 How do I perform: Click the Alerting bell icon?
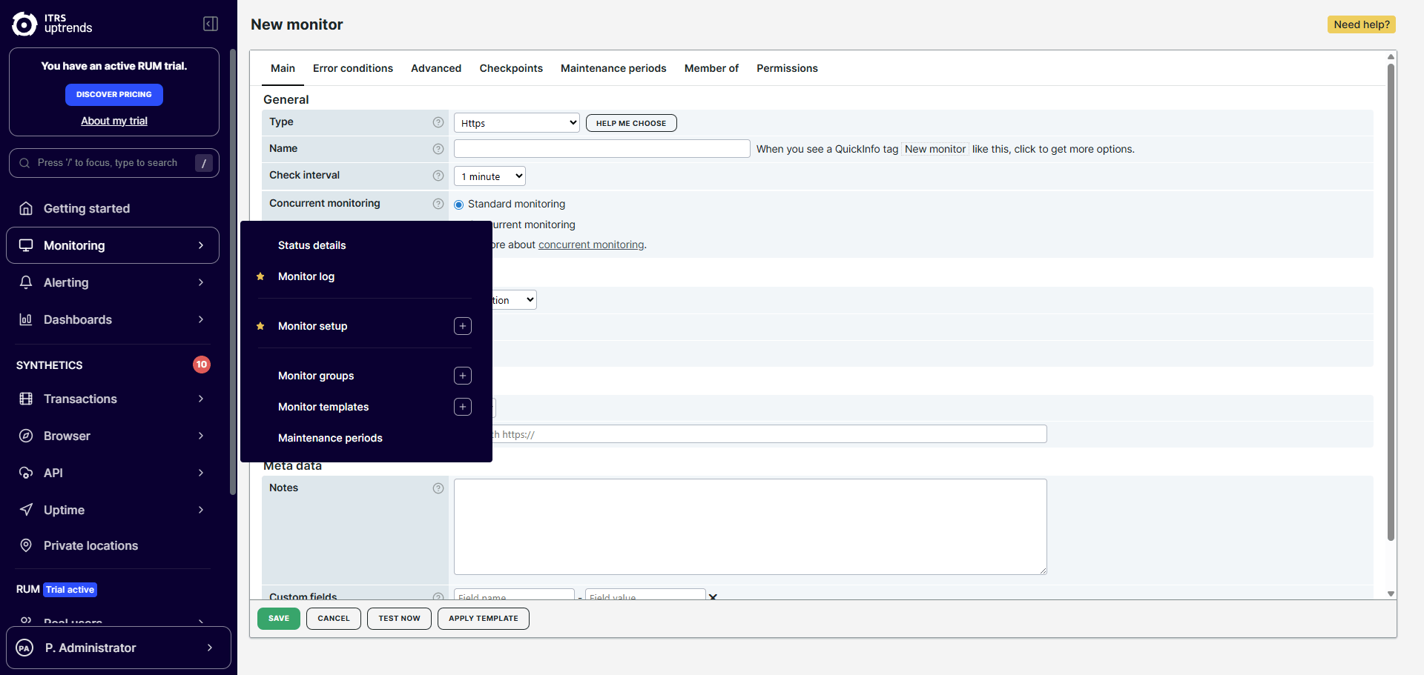click(26, 282)
